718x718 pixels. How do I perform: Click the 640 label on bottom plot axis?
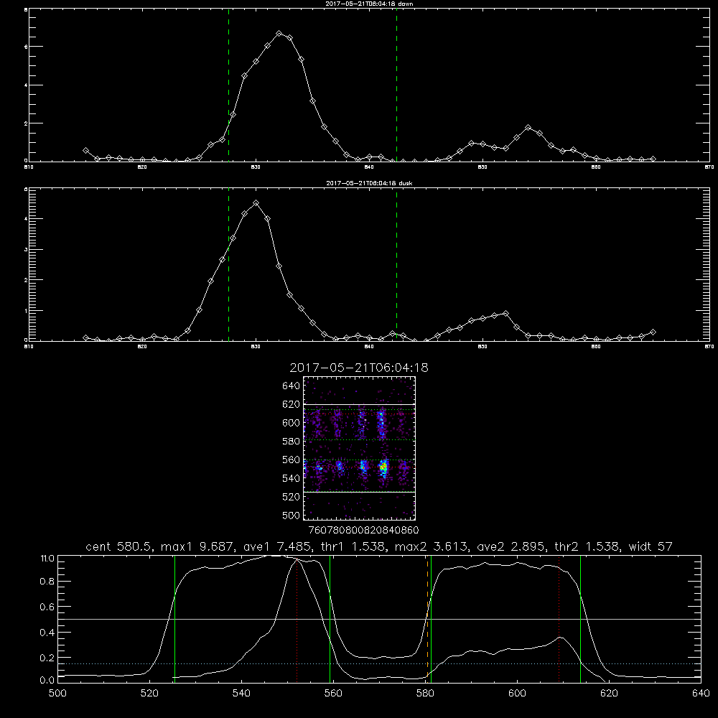(x=701, y=694)
